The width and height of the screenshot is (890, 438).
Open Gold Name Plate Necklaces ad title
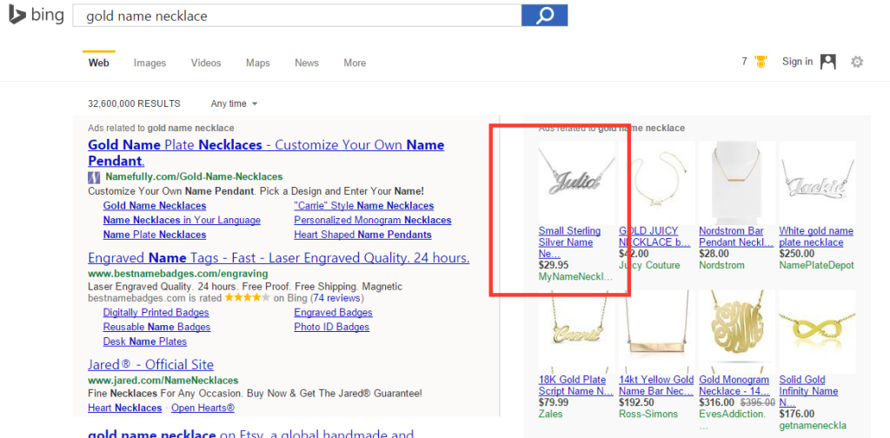click(x=266, y=152)
